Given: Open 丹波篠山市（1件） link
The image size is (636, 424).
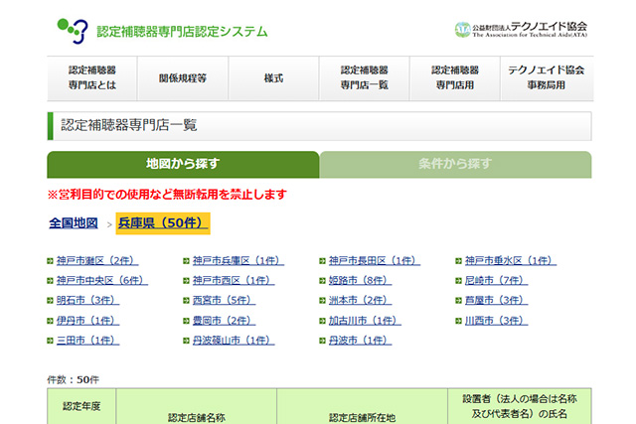Looking at the screenshot, I should (x=234, y=340).
